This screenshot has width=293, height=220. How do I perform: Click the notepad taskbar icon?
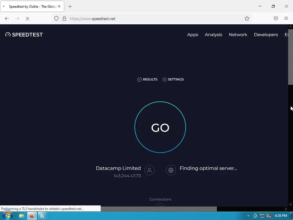(x=42, y=216)
